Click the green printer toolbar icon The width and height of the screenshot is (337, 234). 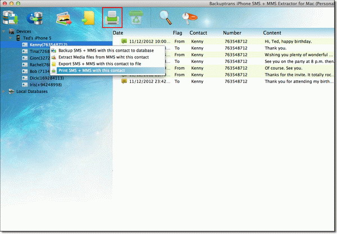pos(112,17)
